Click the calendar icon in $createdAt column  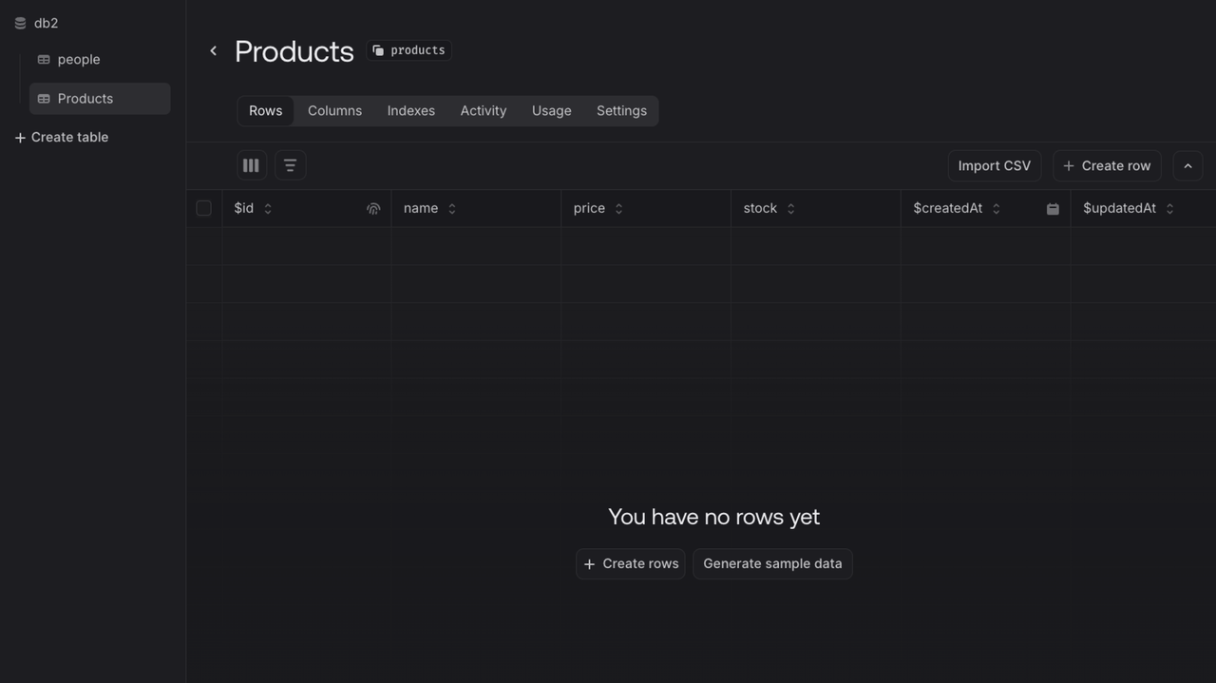point(1053,209)
